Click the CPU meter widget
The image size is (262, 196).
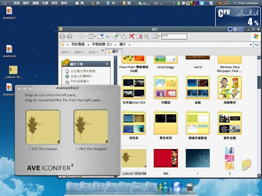pyautogui.click(x=238, y=16)
